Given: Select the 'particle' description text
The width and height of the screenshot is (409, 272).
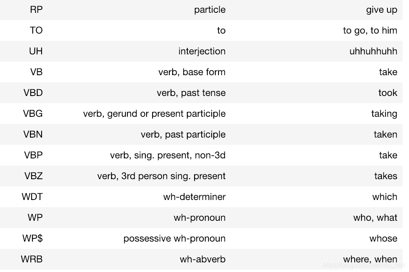Looking at the screenshot, I should (210, 10).
